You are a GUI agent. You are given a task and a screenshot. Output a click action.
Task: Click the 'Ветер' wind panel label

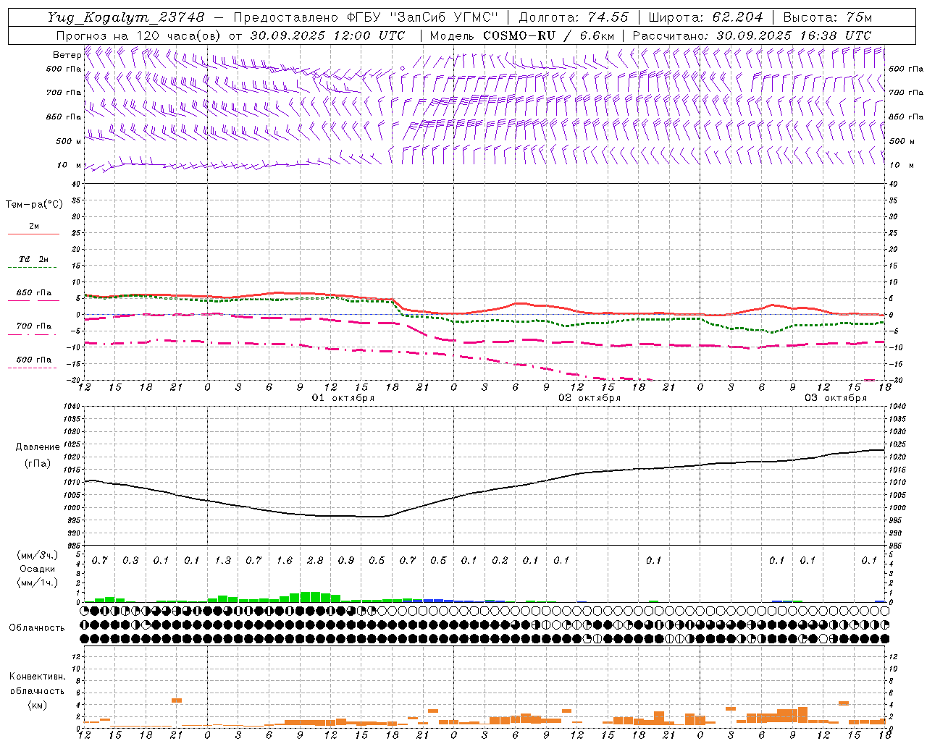67,55
